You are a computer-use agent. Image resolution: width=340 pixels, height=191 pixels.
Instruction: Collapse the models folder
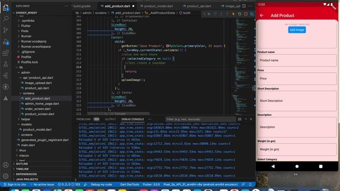pos(26,124)
